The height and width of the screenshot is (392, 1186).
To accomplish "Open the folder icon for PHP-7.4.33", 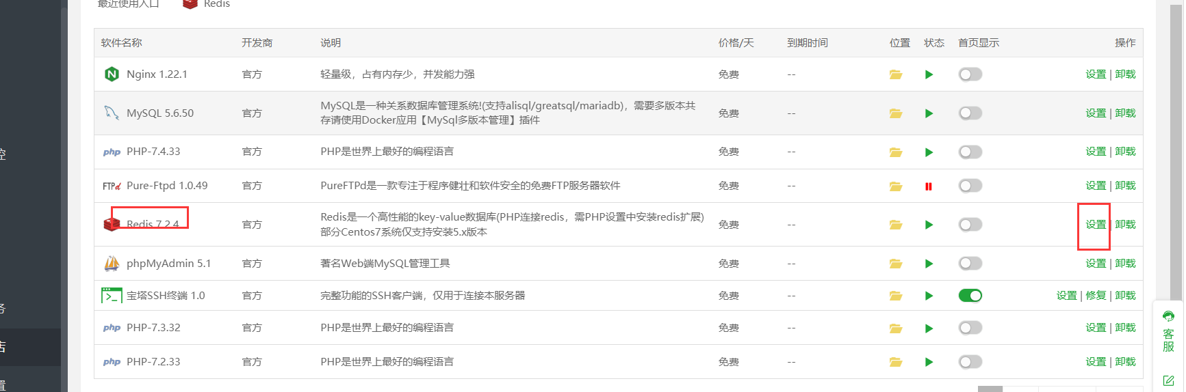I will click(x=895, y=152).
